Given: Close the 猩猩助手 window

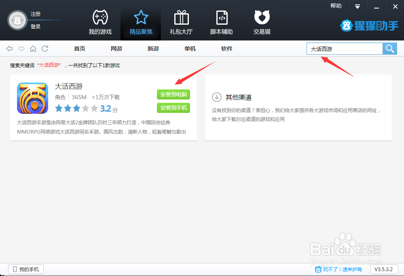Looking at the screenshot, I should [395, 7].
